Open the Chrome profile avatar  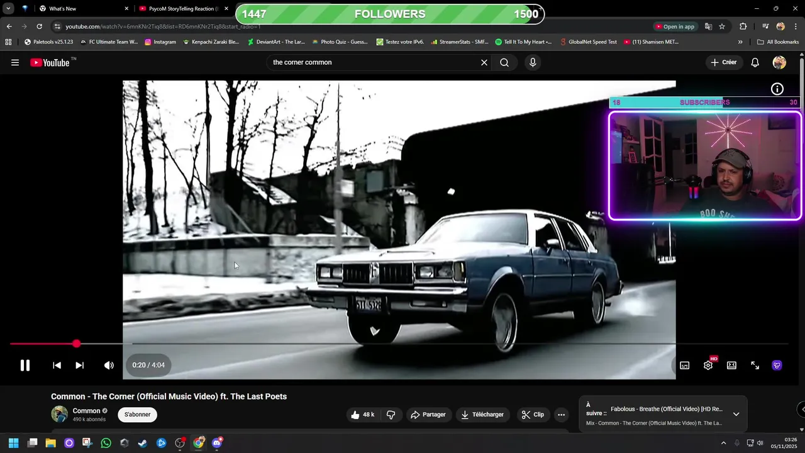click(x=780, y=26)
